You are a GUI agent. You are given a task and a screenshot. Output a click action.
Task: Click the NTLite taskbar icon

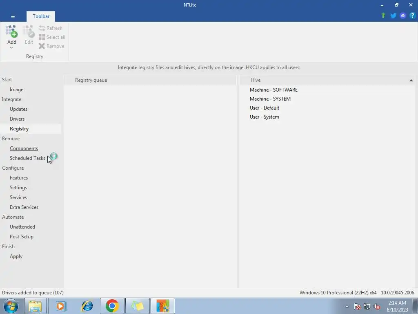tap(163, 306)
